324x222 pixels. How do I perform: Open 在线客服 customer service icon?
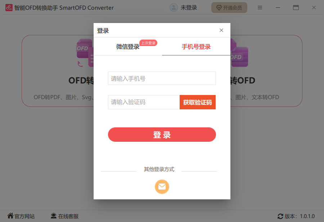(x=54, y=216)
